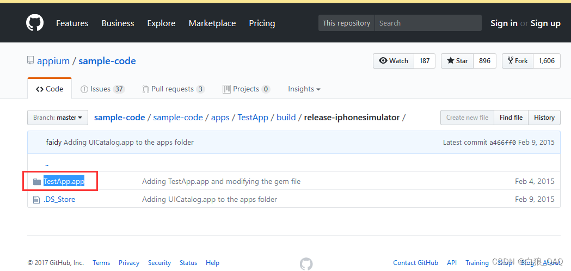The height and width of the screenshot is (271, 571).
Task: Click the Sign in link
Action: point(504,23)
